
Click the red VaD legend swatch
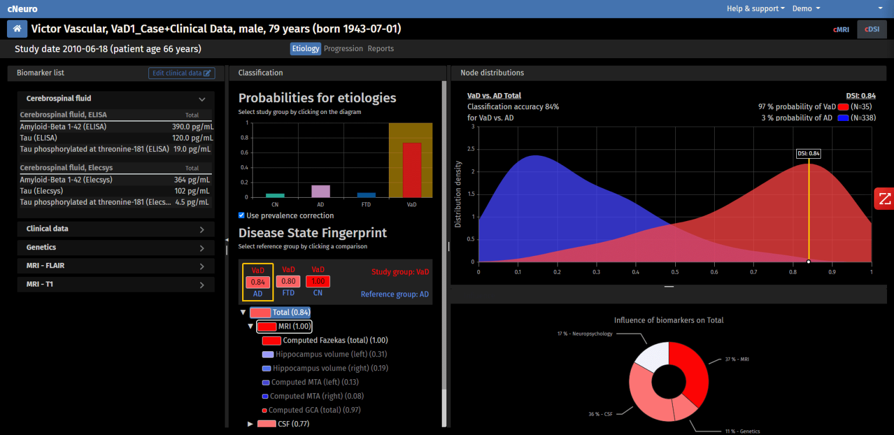click(843, 107)
